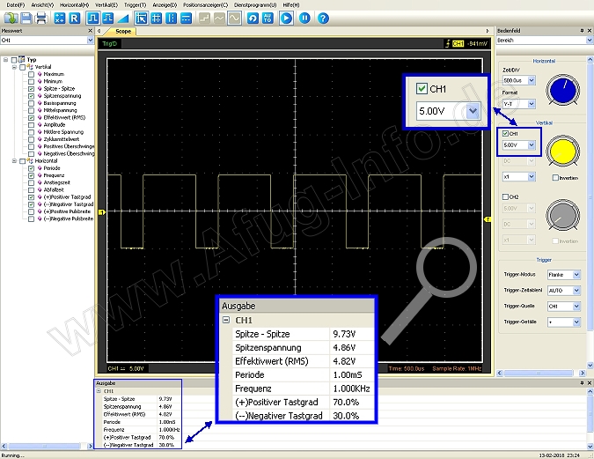Click the open/load file toolbar icon
This screenshot has height=459, width=594.
(11, 18)
